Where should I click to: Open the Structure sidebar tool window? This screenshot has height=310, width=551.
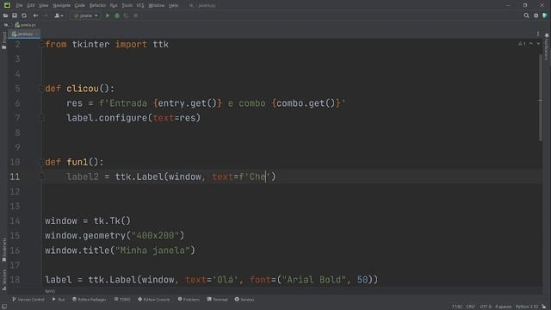click(x=3, y=279)
